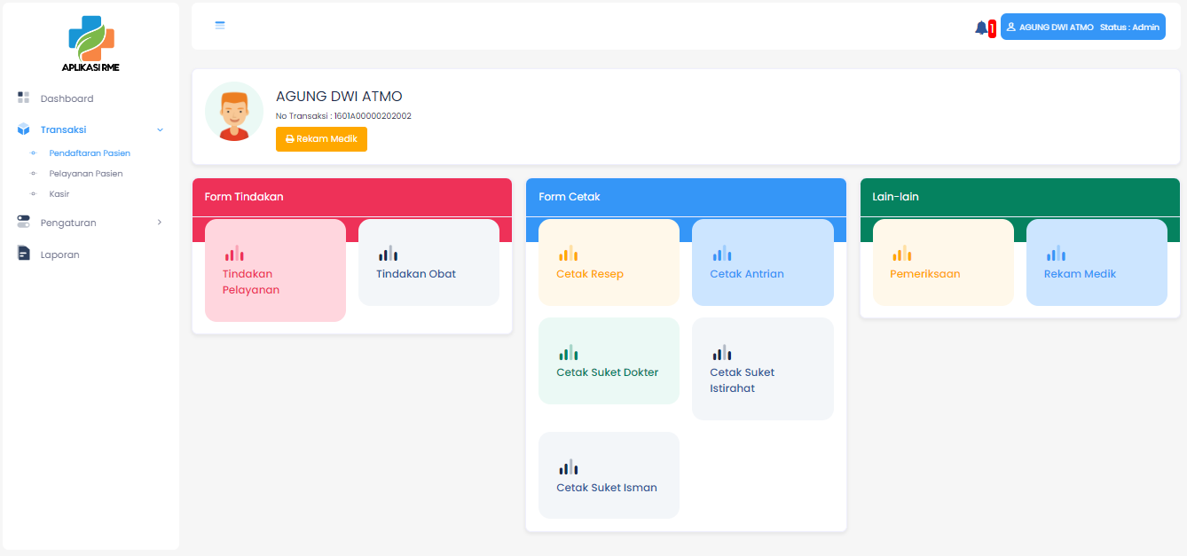Image resolution: width=1187 pixels, height=556 pixels.
Task: Click the patient avatar picture
Action: click(x=234, y=112)
